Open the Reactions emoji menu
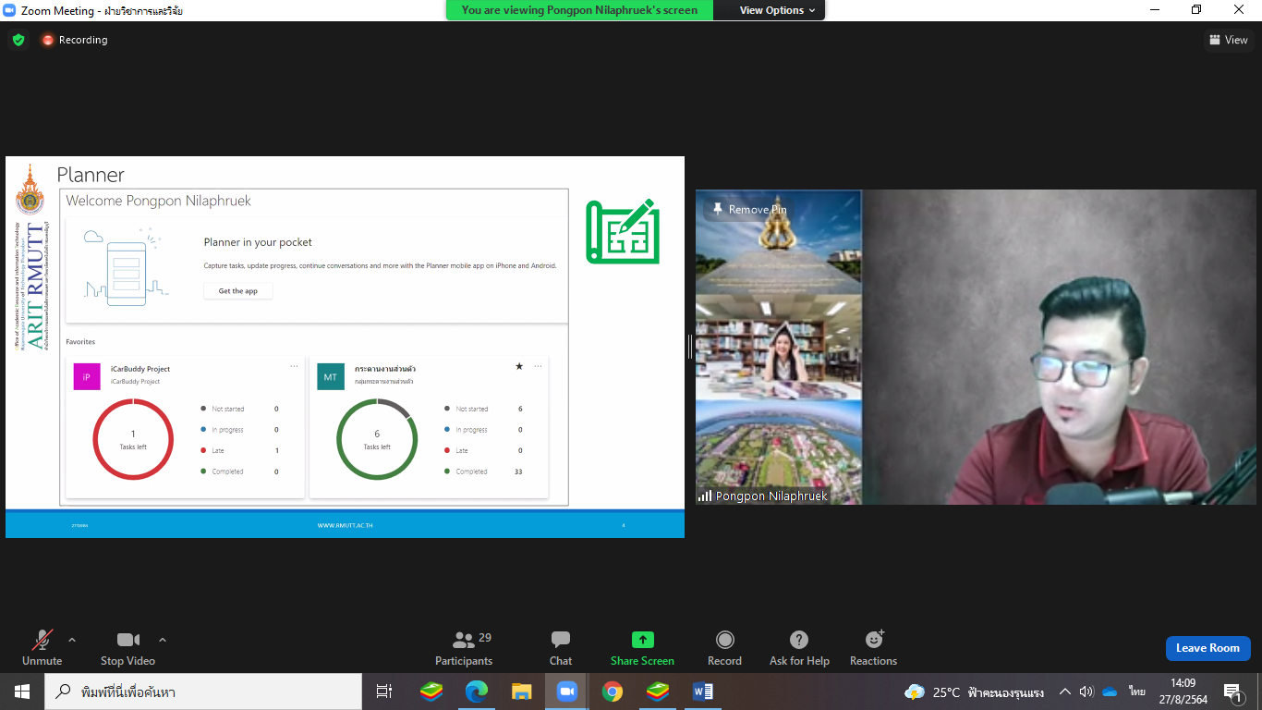Image resolution: width=1262 pixels, height=710 pixels. click(873, 640)
